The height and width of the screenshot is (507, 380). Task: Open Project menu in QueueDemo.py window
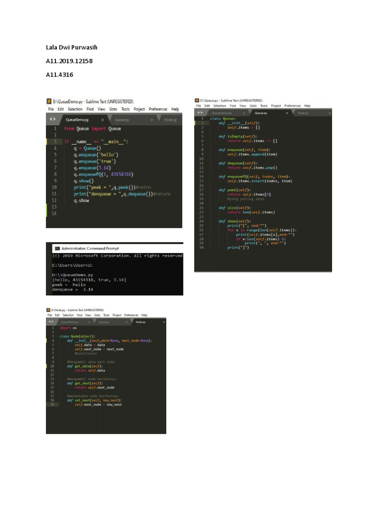(x=139, y=109)
